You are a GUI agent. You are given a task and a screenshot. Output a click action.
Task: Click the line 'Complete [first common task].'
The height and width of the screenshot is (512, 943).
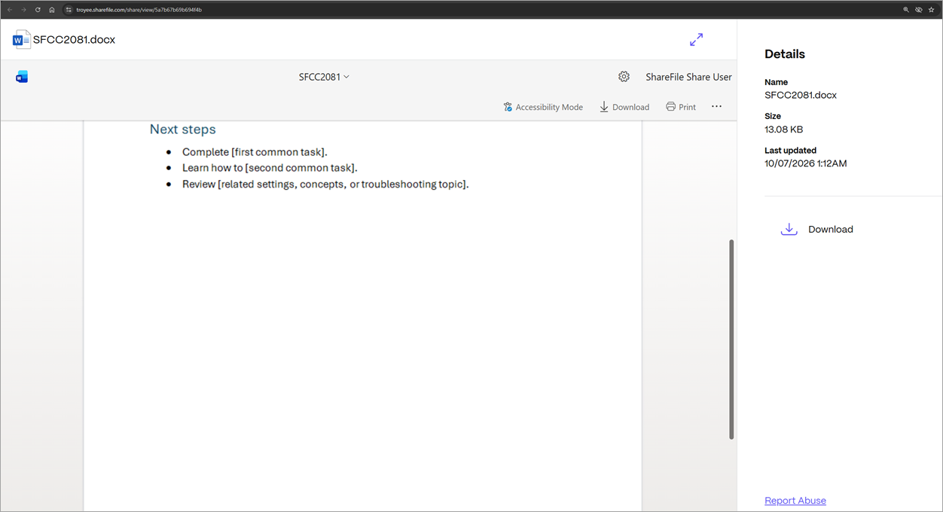click(255, 152)
